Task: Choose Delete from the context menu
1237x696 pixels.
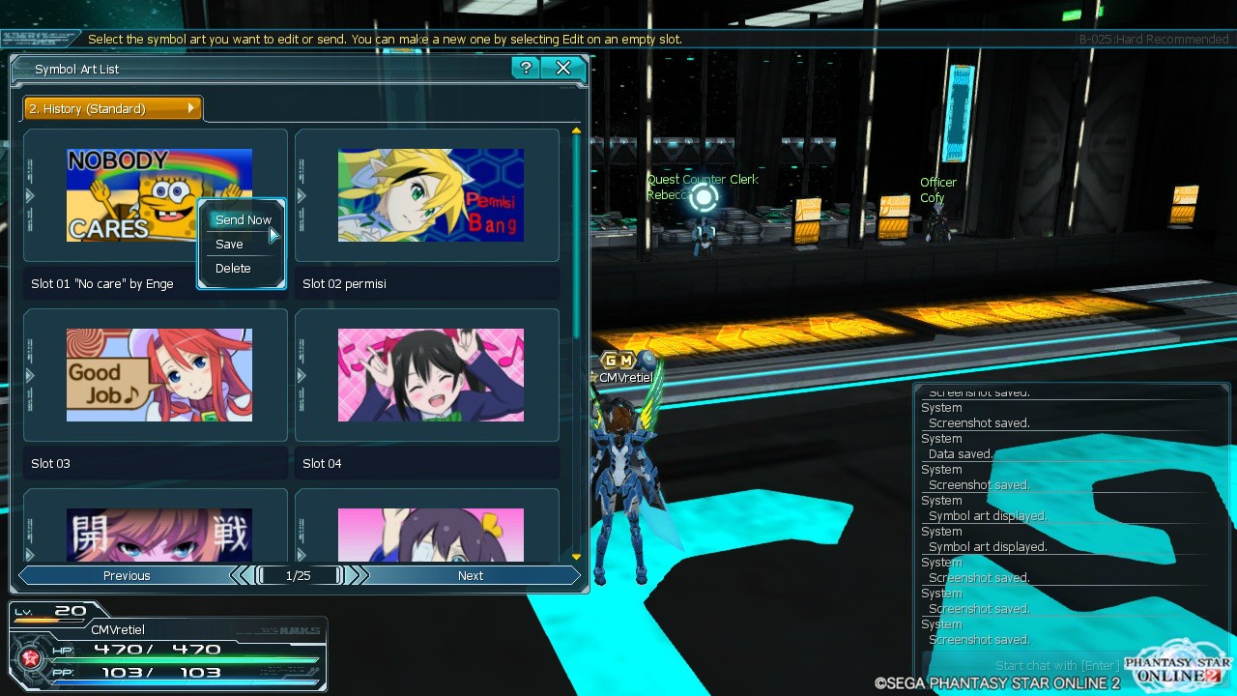Action: 233,269
